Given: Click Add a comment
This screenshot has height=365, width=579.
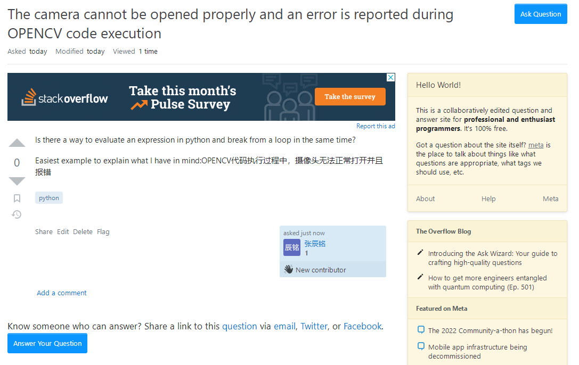Looking at the screenshot, I should [62, 293].
